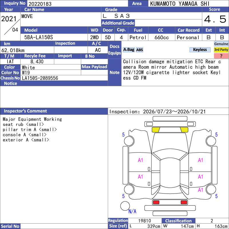
Task: Click the 660cc engine value
Action: click(161, 37)
